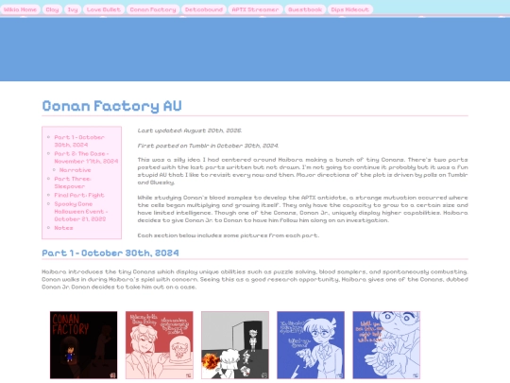Image resolution: width=510 pixels, height=383 pixels.
Task: Click the First posted on Tumblr line
Action: click(208, 146)
